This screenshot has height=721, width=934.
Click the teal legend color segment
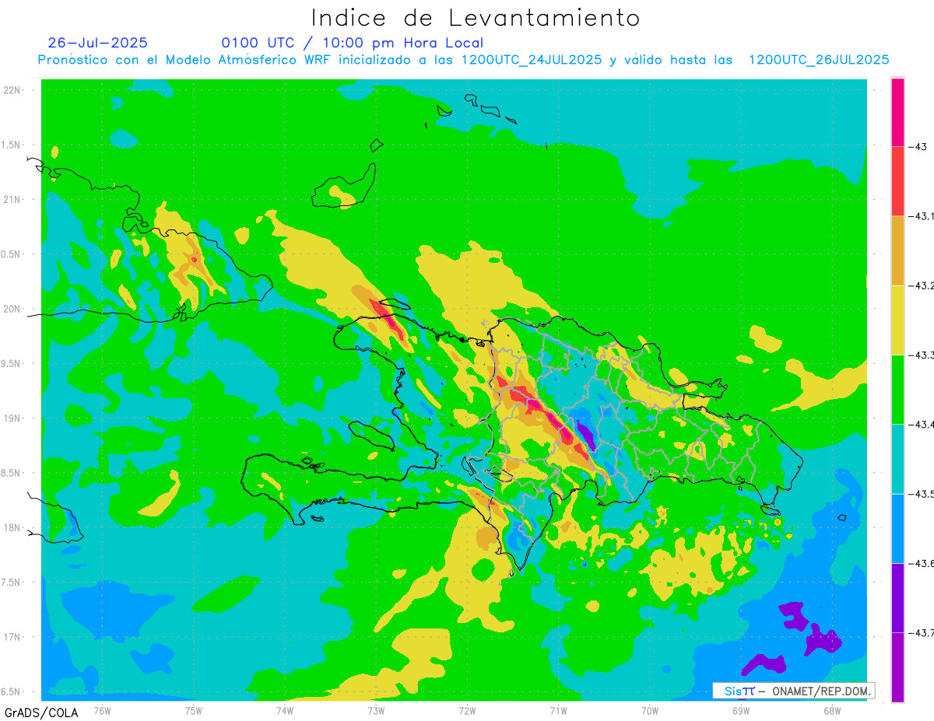[x=897, y=459]
